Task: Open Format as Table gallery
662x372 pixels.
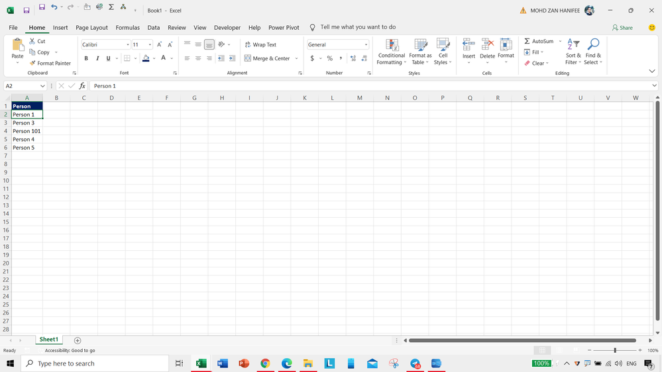Action: 420,52
